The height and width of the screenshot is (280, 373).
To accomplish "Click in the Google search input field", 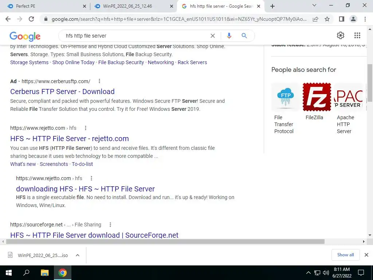I will point(136,36).
